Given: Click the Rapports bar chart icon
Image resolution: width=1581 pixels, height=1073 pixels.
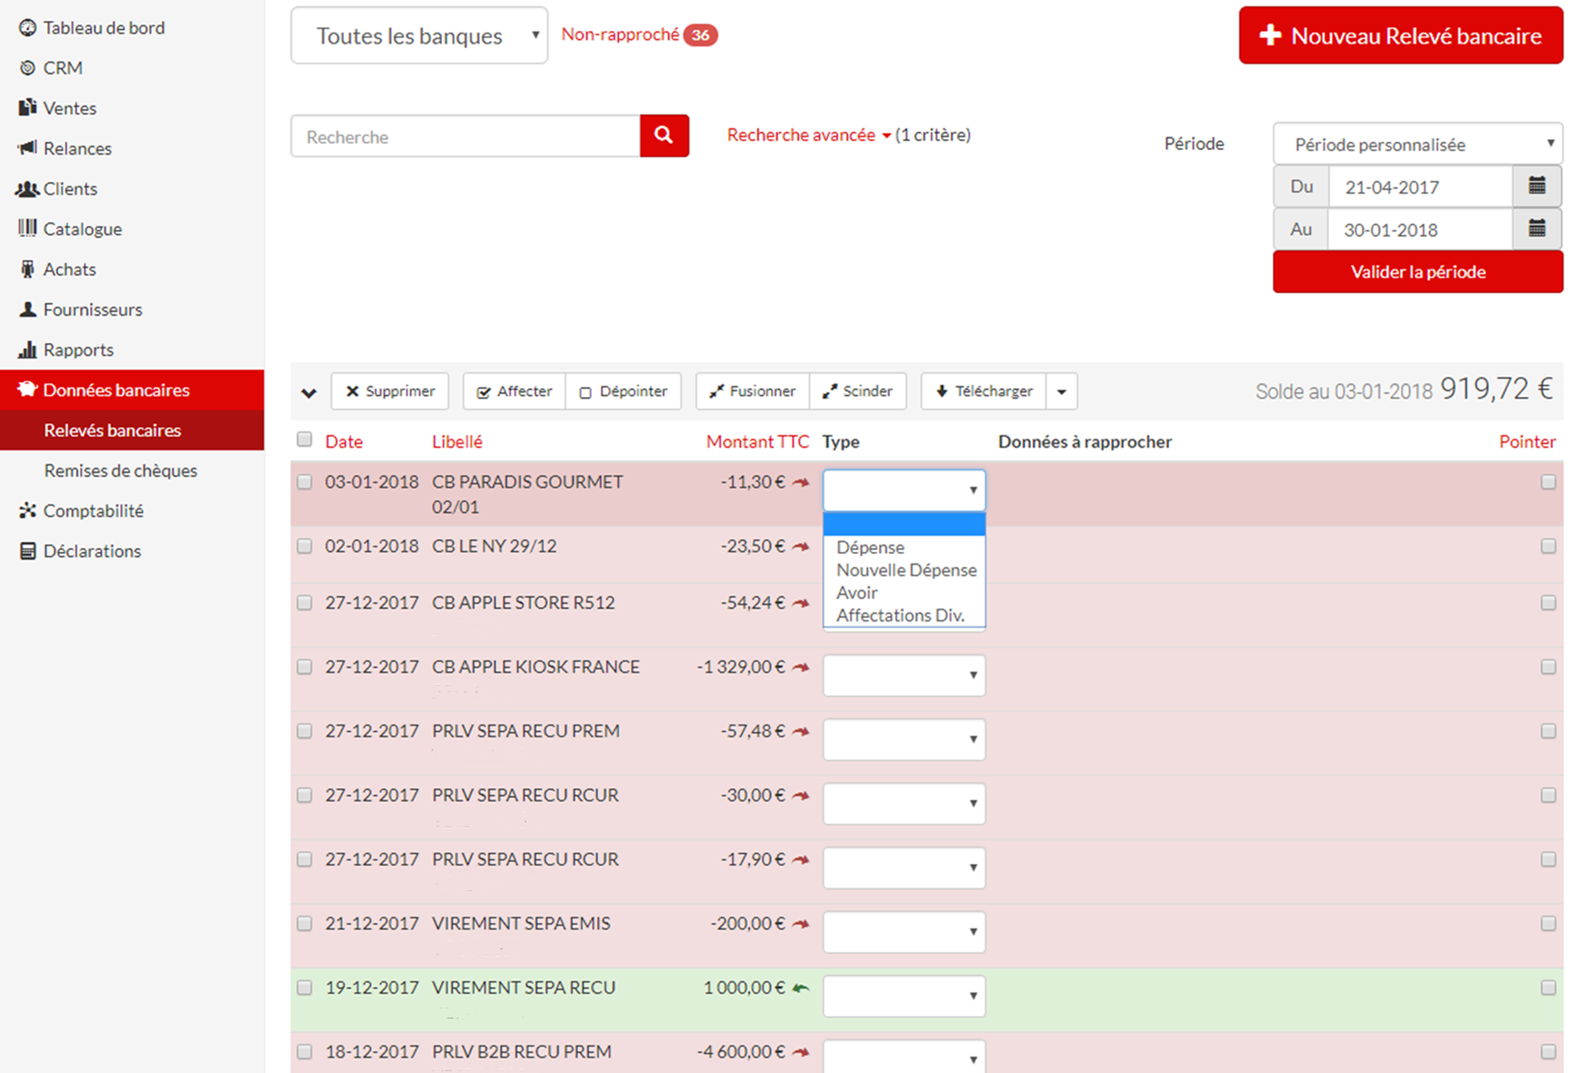Looking at the screenshot, I should coord(27,349).
